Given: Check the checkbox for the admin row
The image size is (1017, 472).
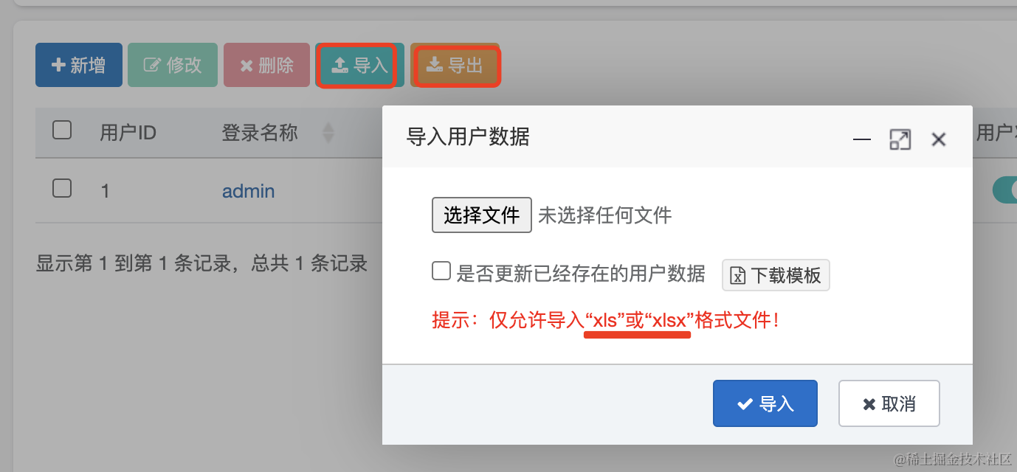Looking at the screenshot, I should point(62,188).
